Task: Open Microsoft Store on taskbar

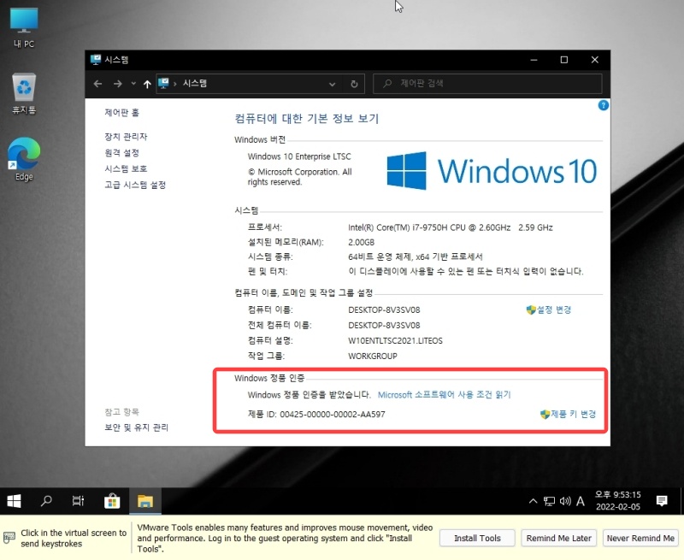Action: [x=112, y=501]
